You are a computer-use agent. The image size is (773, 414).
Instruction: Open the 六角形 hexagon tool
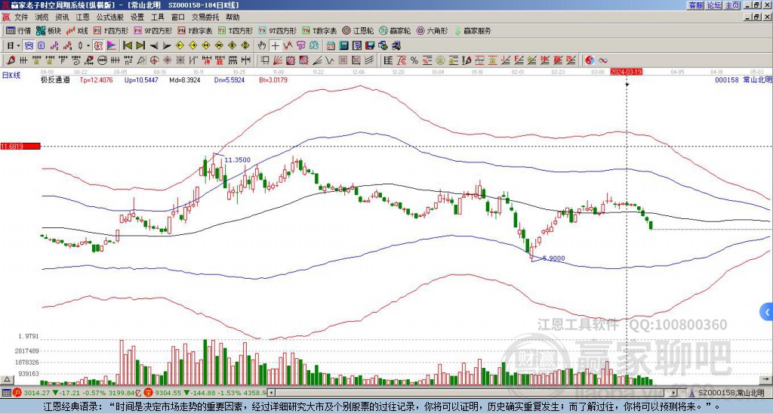tap(433, 31)
